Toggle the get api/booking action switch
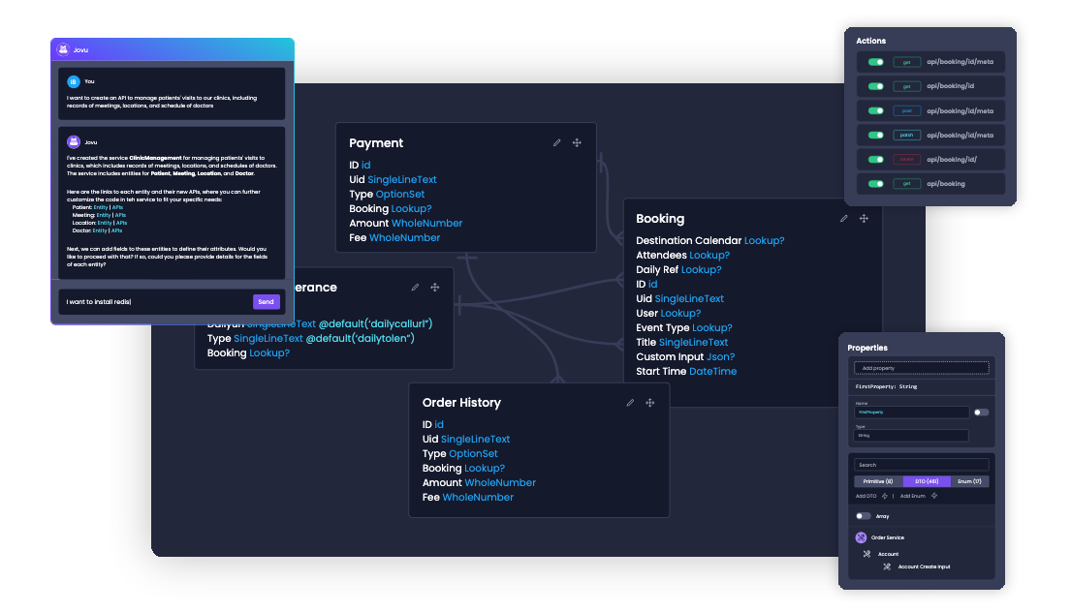1071x612 pixels. tap(875, 184)
